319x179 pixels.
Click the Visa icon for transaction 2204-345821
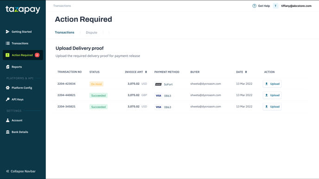[x=158, y=107]
